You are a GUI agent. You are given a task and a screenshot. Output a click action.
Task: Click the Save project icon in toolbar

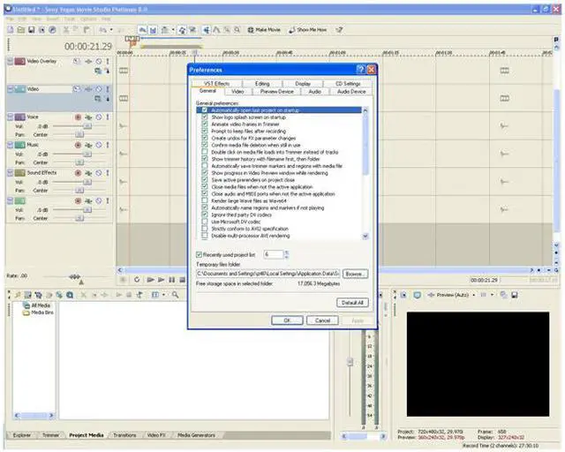click(x=29, y=29)
